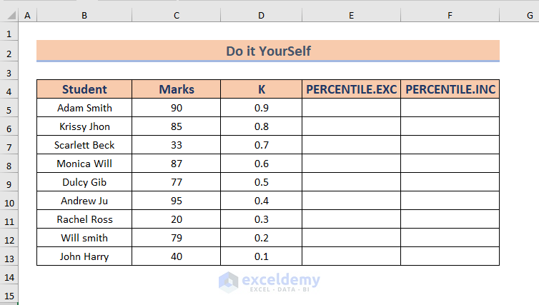Select the K value 0.5 cell
Image resolution: width=539 pixels, height=305 pixels.
[x=261, y=182]
